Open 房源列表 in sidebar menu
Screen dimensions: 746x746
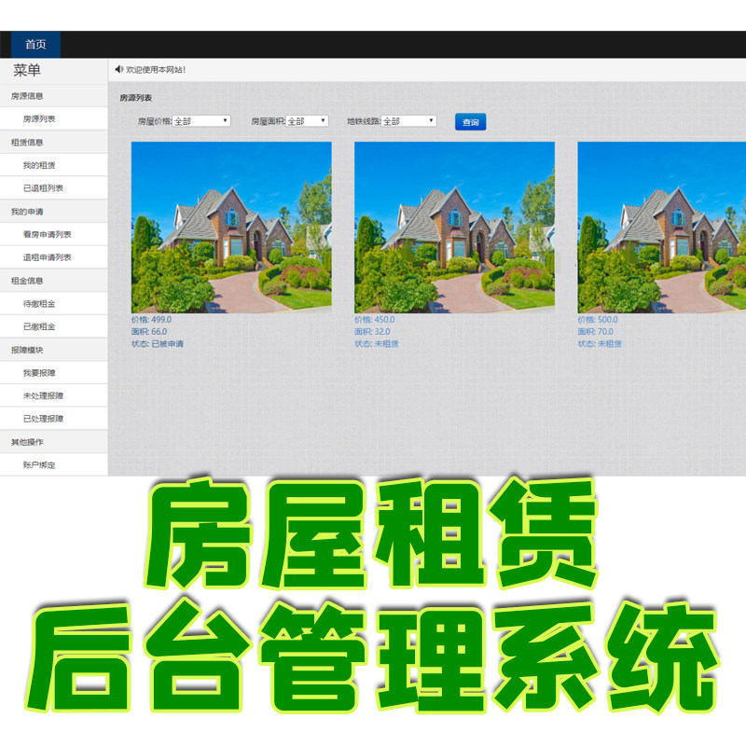[54, 119]
